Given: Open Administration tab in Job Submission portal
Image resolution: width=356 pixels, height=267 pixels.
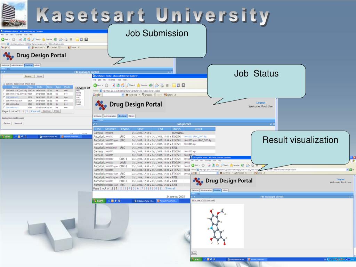Looking at the screenshot, I should tap(17, 65).
